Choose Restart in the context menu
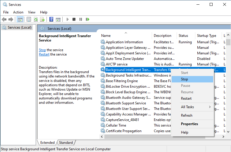Viewport: 231px width, 152px height. click(192, 99)
